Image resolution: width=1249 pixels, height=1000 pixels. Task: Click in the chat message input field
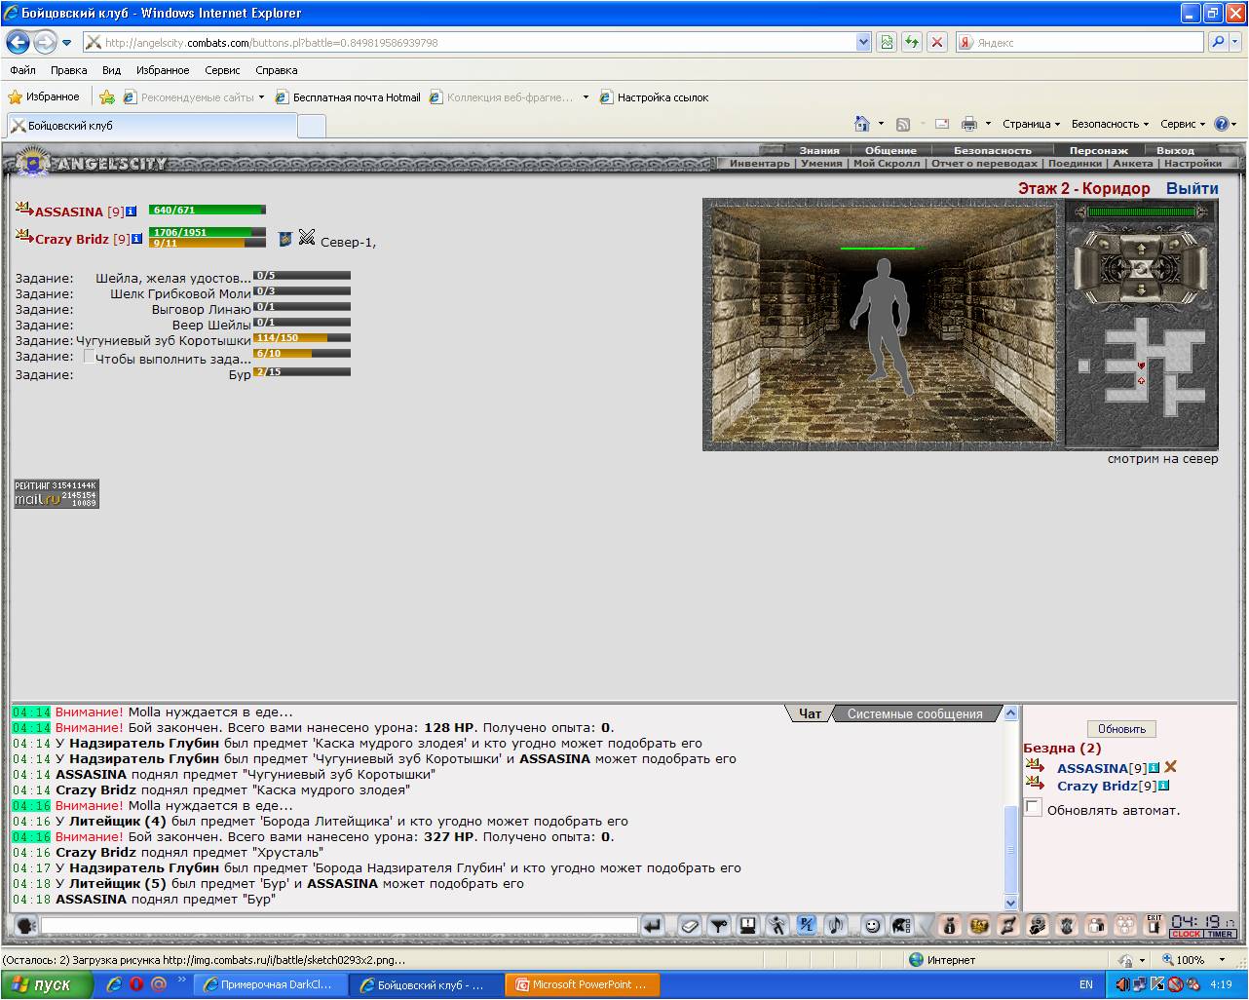[x=339, y=926]
